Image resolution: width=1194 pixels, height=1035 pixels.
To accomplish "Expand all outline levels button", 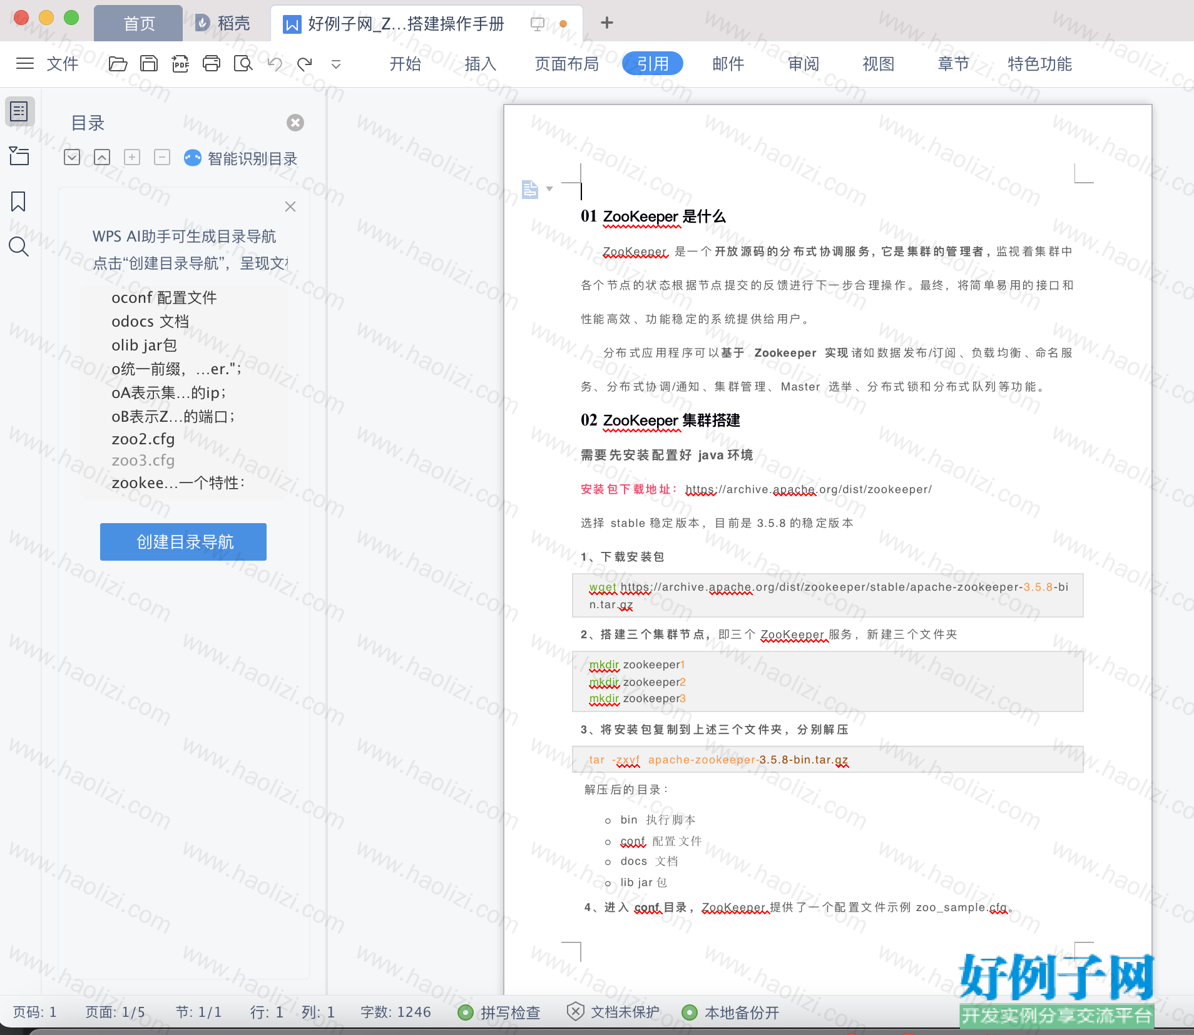I will click(x=72, y=157).
